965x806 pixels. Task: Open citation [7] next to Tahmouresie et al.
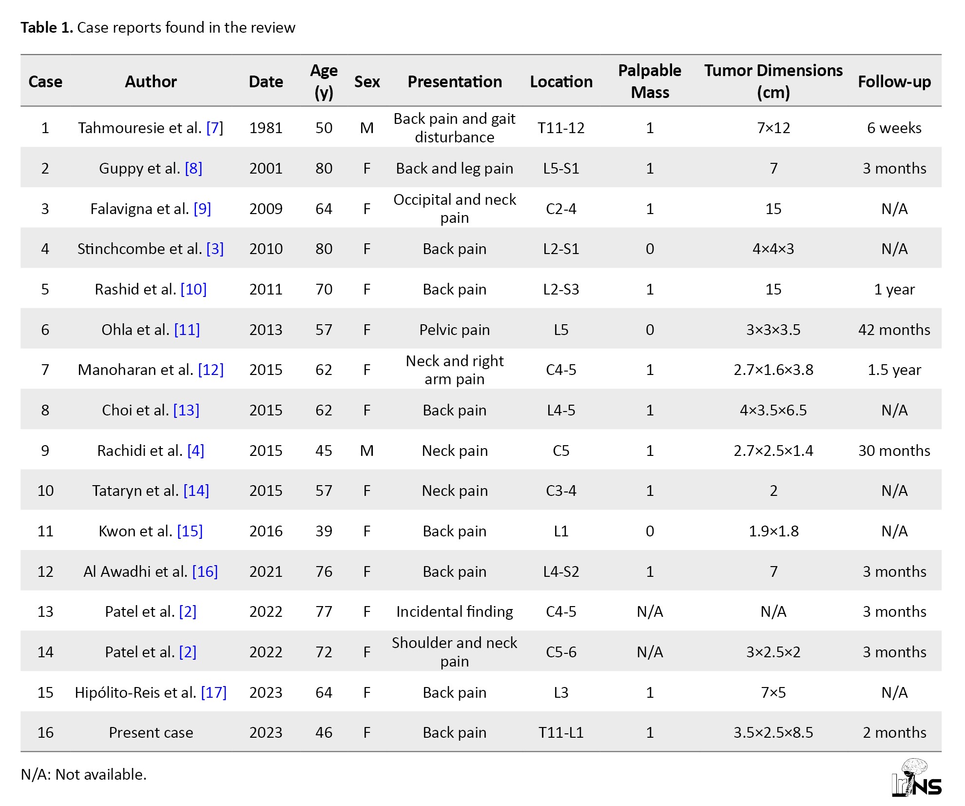point(215,128)
